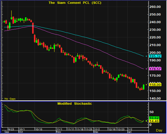Click the Modified Stochastic indicator title
Image resolution: width=167 pixels, height=134 pixels.
[x=75, y=104]
